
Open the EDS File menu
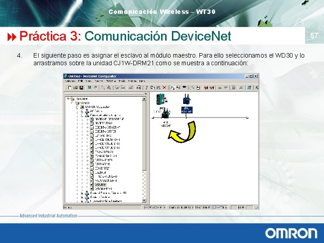pyautogui.click(x=111, y=81)
